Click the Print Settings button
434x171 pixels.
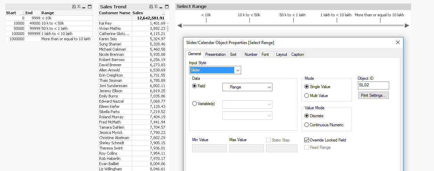[374, 95]
